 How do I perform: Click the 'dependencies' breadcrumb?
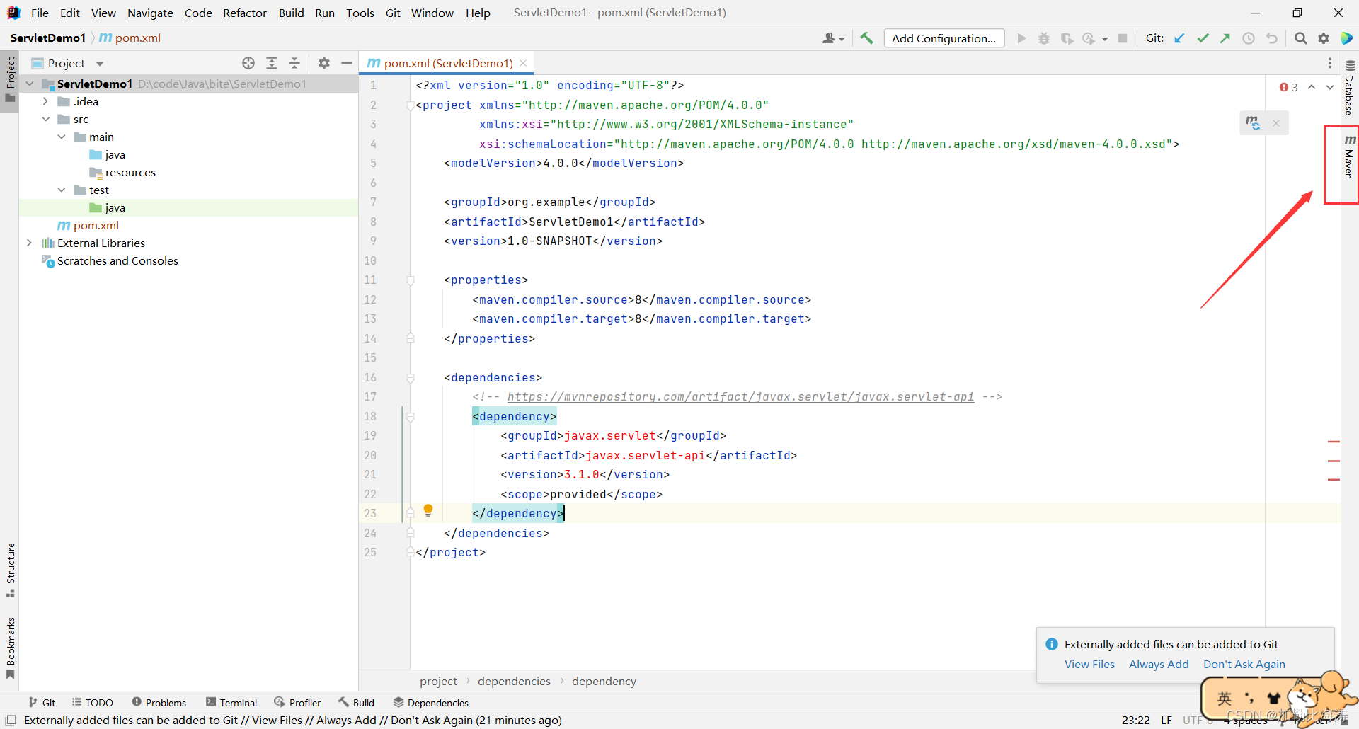(514, 681)
